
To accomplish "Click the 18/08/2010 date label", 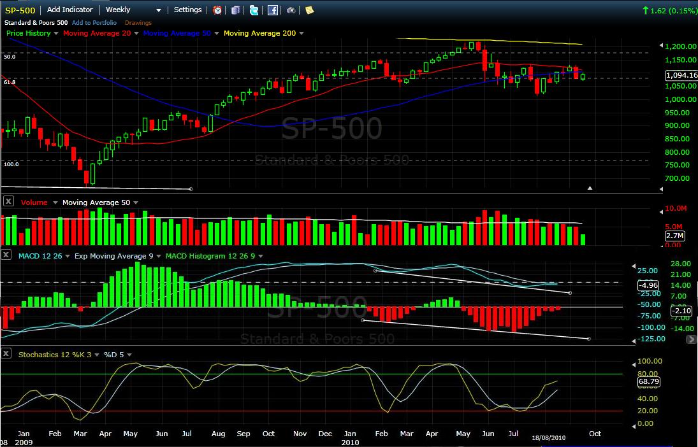I will [x=548, y=438].
